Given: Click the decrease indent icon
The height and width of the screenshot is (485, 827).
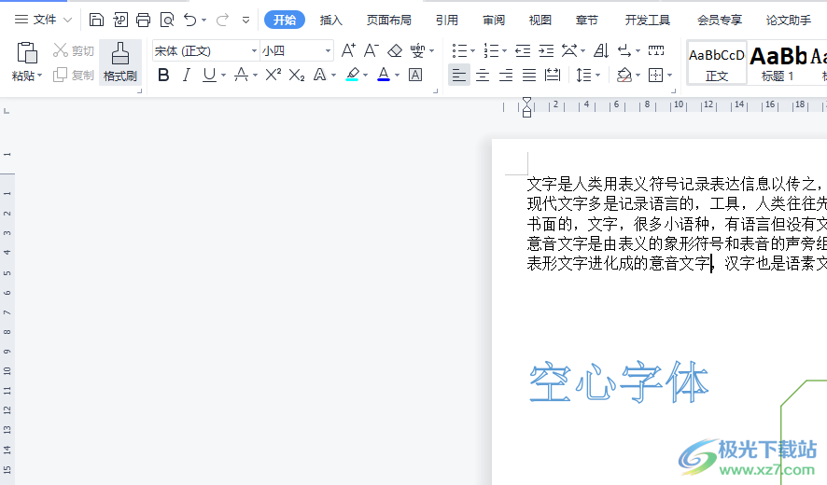Looking at the screenshot, I should pyautogui.click(x=523, y=50).
